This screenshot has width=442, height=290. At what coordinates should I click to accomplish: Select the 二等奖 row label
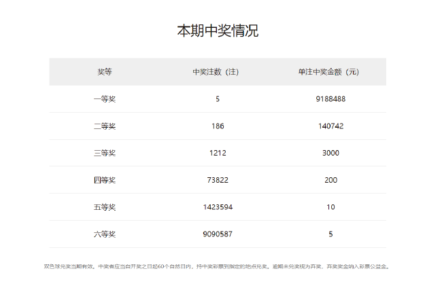point(105,126)
